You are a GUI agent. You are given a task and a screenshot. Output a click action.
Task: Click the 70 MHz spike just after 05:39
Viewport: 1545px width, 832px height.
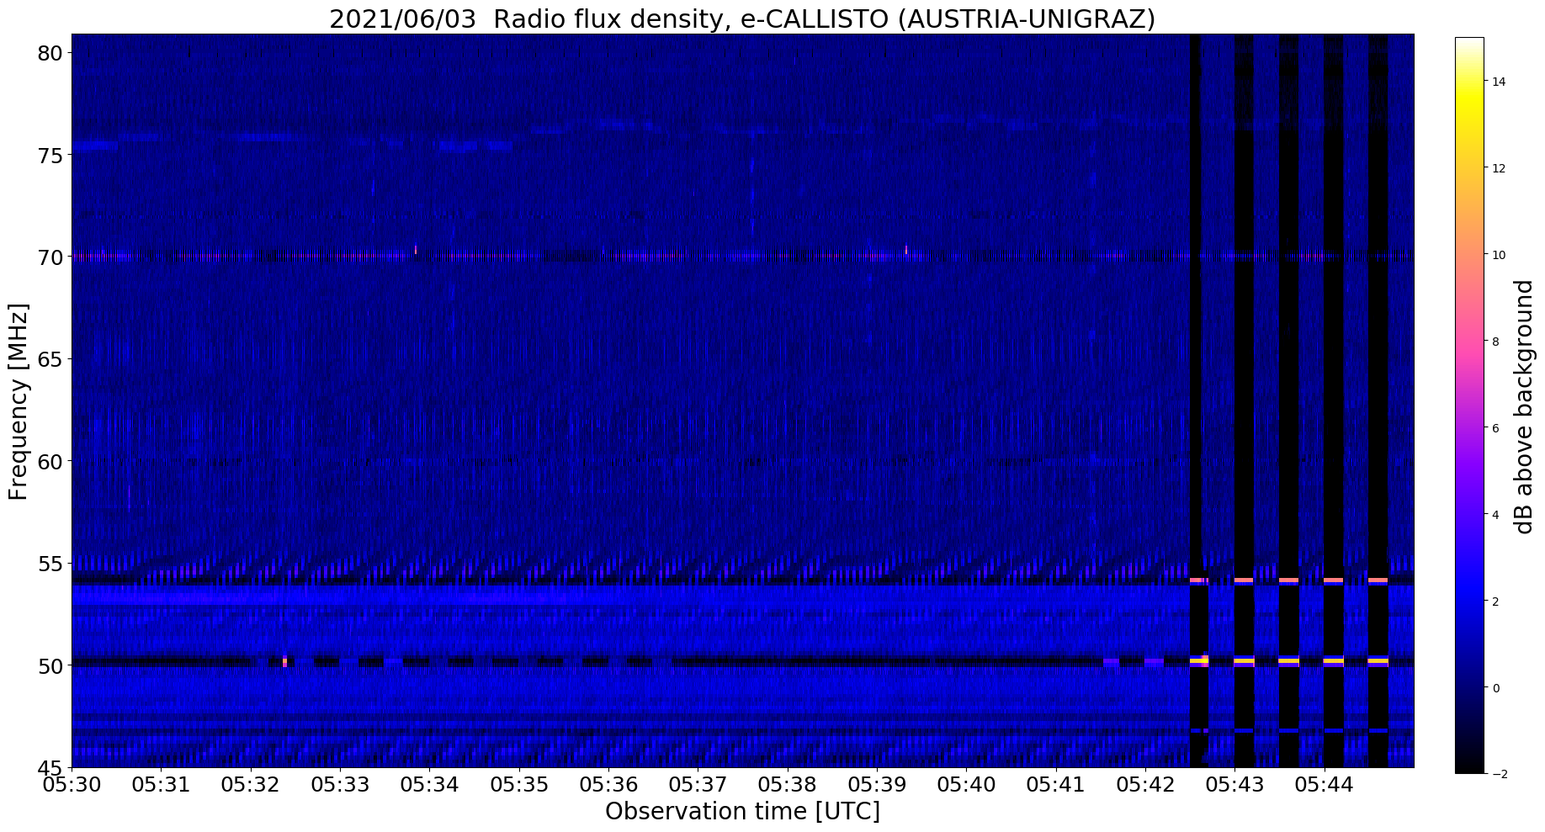pos(906,249)
